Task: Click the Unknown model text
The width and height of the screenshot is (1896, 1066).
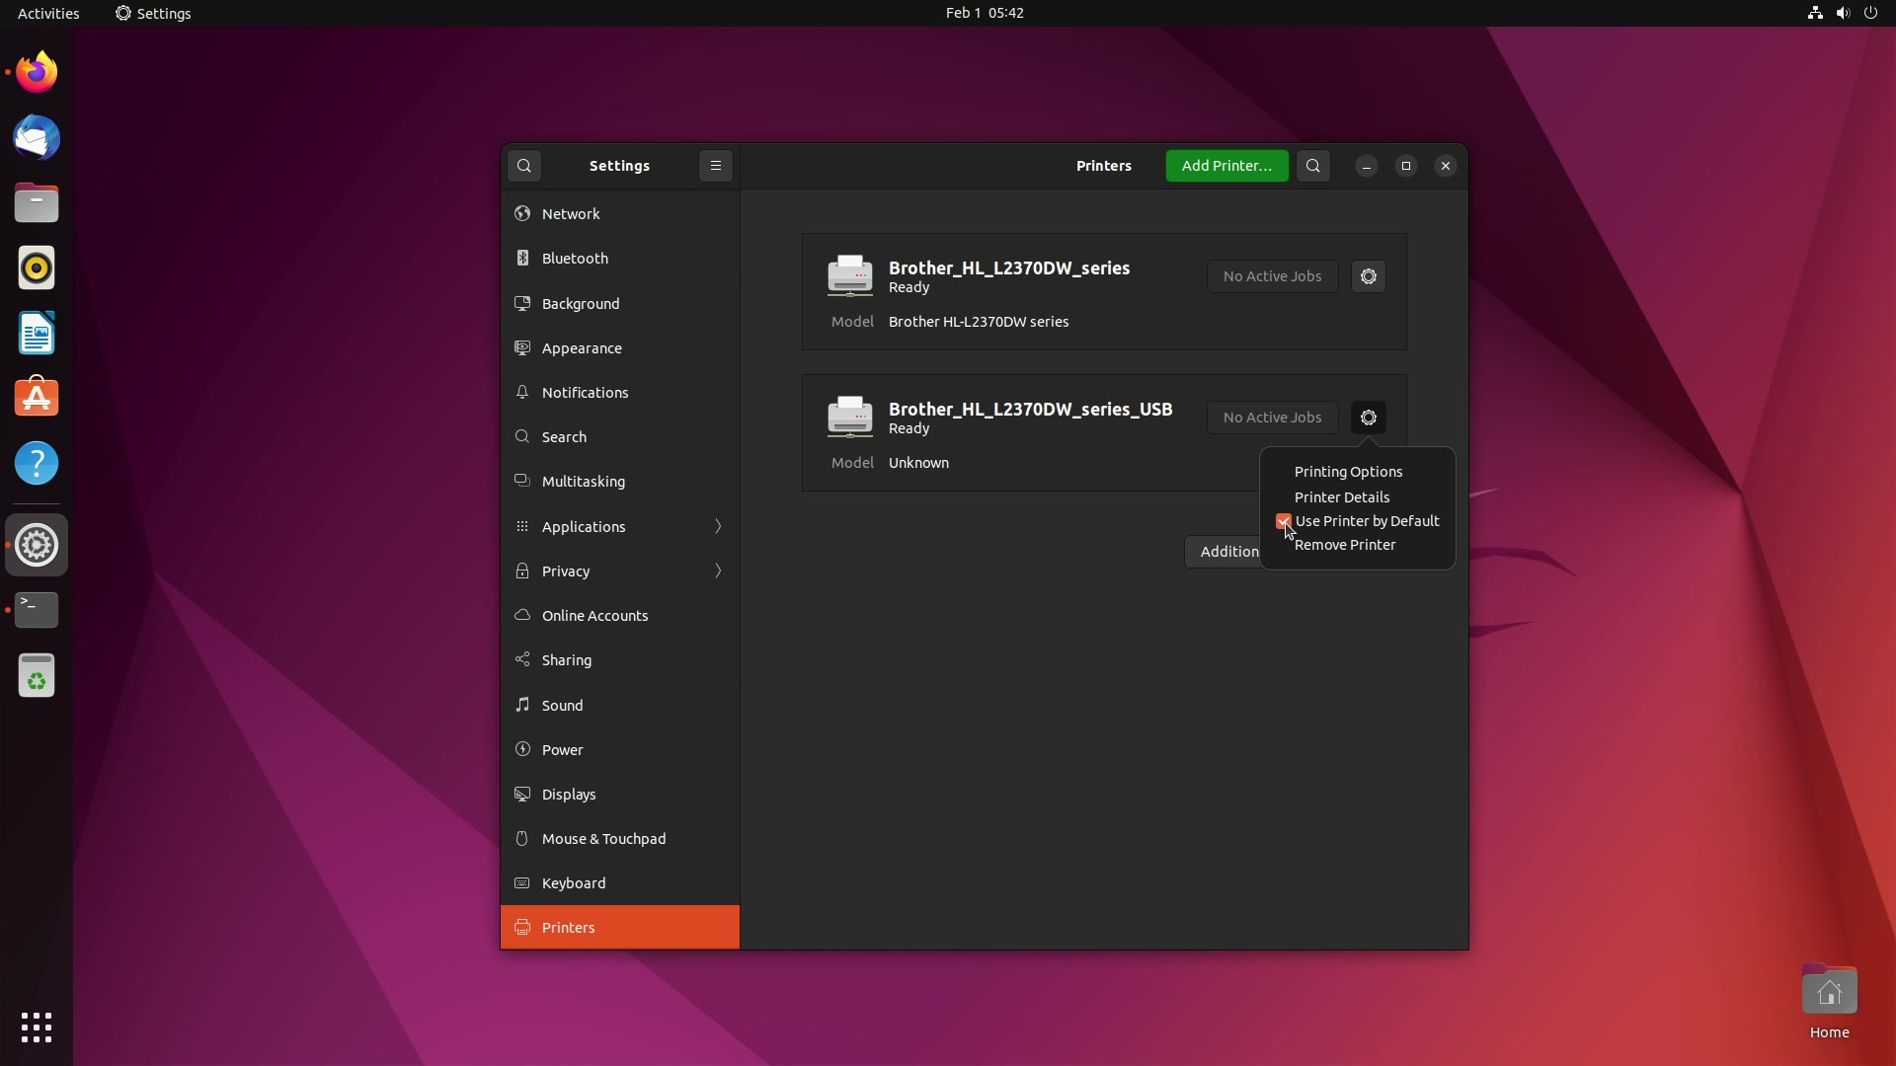Action: tap(918, 463)
